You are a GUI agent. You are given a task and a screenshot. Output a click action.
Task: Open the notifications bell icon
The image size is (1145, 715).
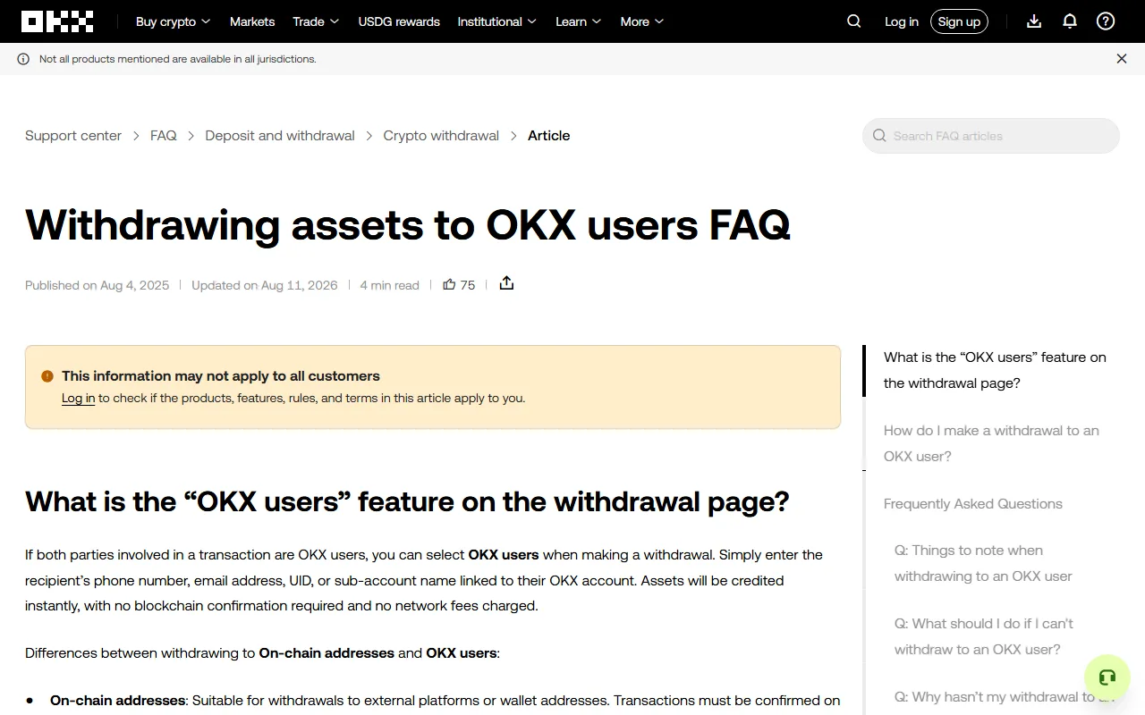(x=1070, y=21)
